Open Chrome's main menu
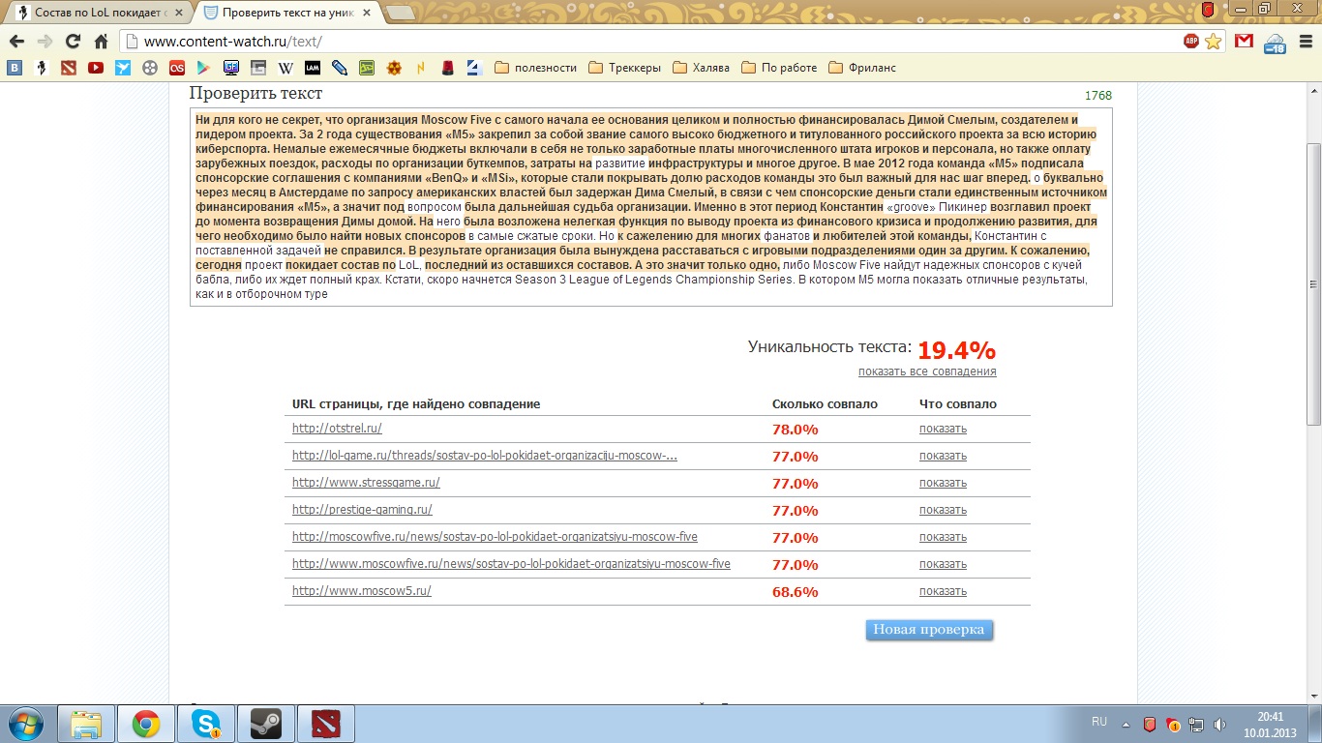1322x743 pixels. pyautogui.click(x=1304, y=42)
